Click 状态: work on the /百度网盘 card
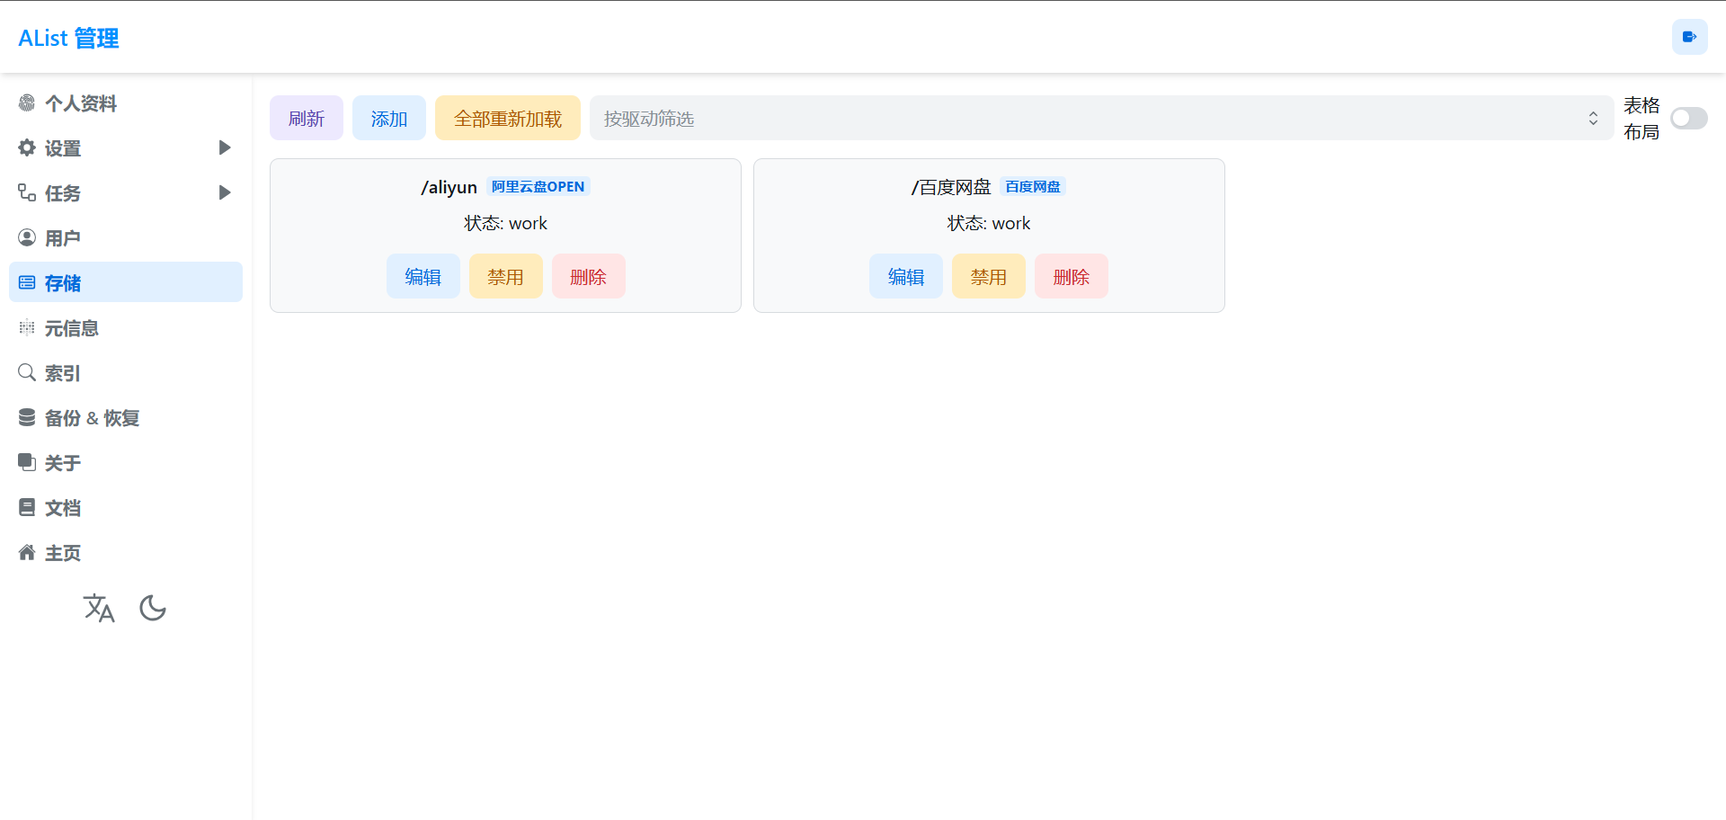1726x820 pixels. 989,223
